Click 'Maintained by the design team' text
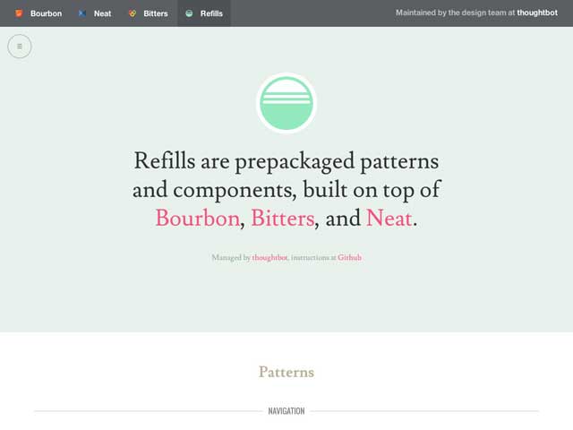This screenshot has width=573, height=430. coord(455,13)
